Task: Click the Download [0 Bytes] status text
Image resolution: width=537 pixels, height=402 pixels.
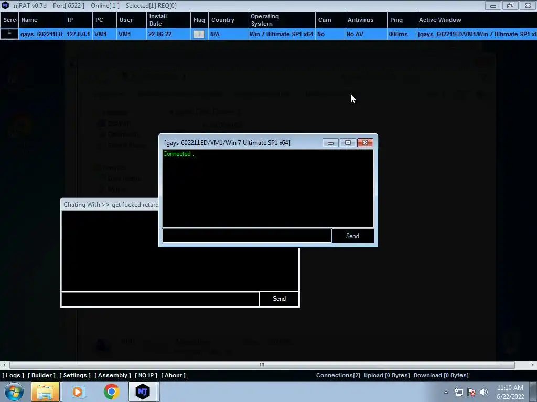Action: click(x=441, y=375)
